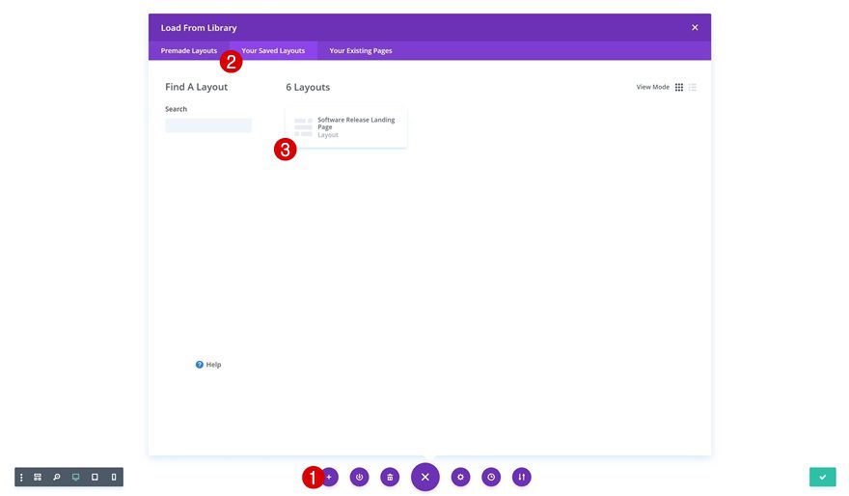Image resolution: width=849 pixels, height=496 pixels.
Task: Click the "6 Layouts" heading text
Action: coord(308,87)
